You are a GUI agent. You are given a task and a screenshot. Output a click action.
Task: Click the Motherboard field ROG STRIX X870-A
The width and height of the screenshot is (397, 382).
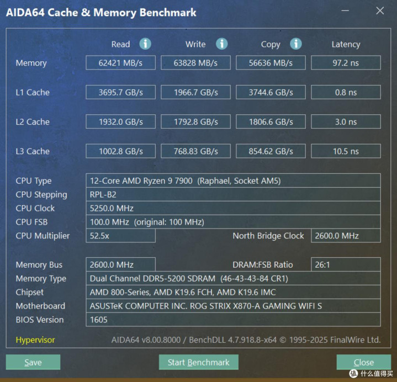[233, 306]
